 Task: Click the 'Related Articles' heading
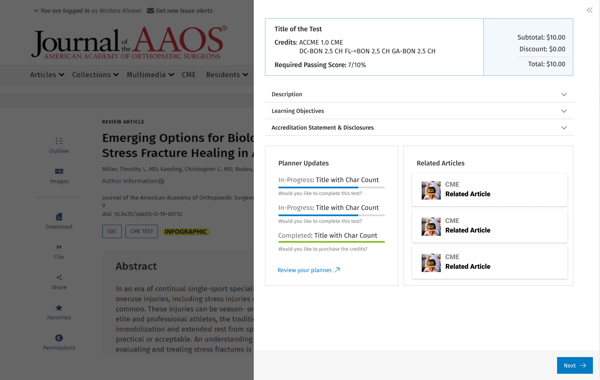(x=440, y=163)
